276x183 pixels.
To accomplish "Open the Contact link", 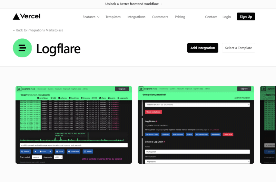I will click(x=211, y=17).
